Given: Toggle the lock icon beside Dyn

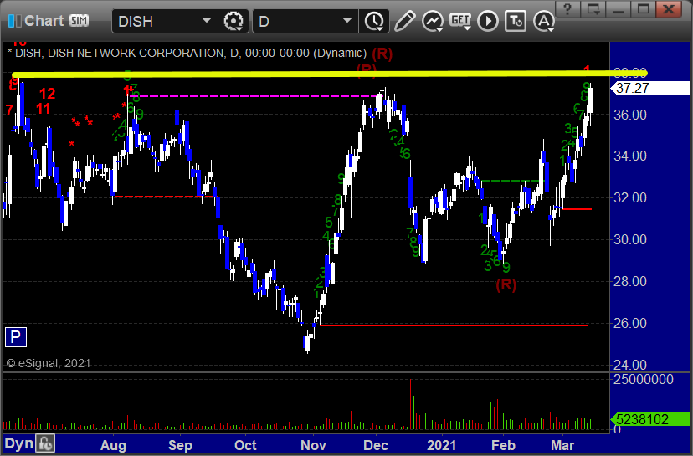Looking at the screenshot, I should pos(45,443).
